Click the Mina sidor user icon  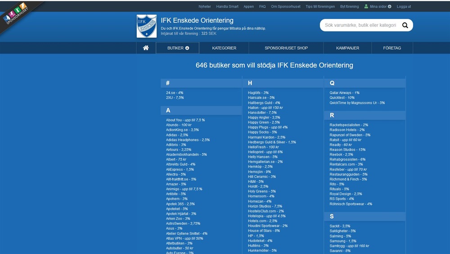[366, 6]
